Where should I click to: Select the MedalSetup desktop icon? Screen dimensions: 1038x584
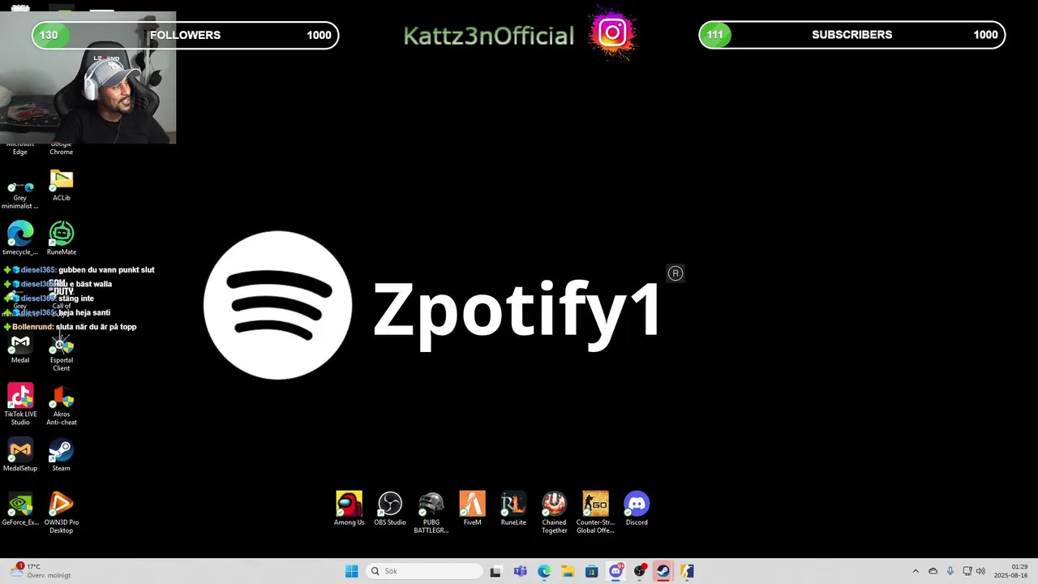[x=20, y=455]
